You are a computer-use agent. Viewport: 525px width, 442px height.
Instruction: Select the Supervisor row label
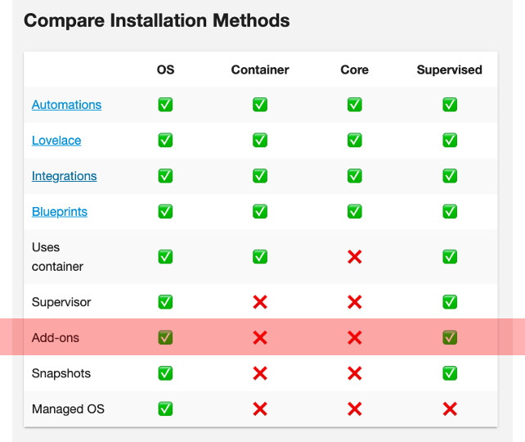pyautogui.click(x=61, y=302)
